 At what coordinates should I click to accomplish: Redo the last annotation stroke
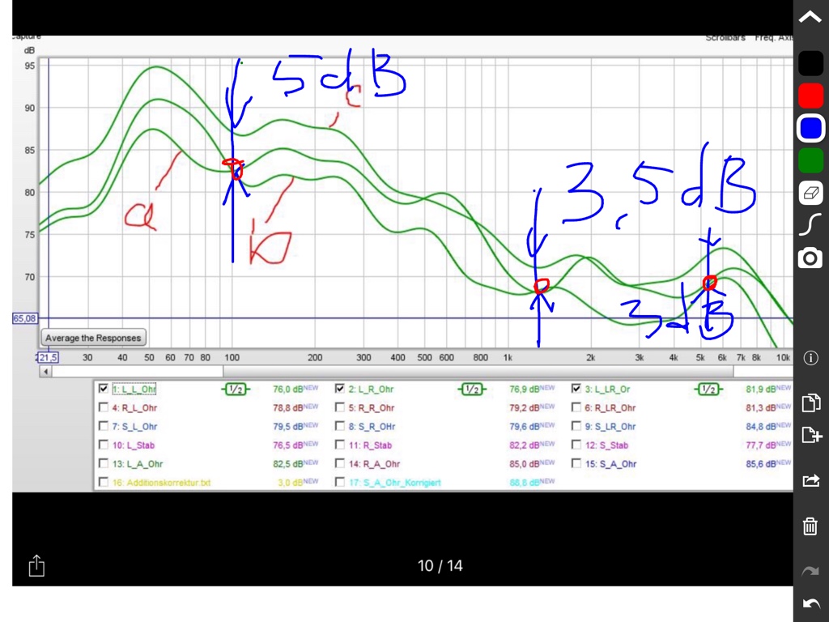[810, 571]
